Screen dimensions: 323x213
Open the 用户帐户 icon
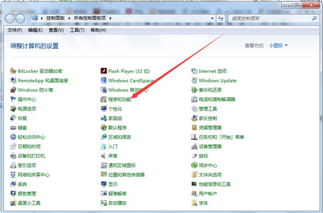pos(194,194)
